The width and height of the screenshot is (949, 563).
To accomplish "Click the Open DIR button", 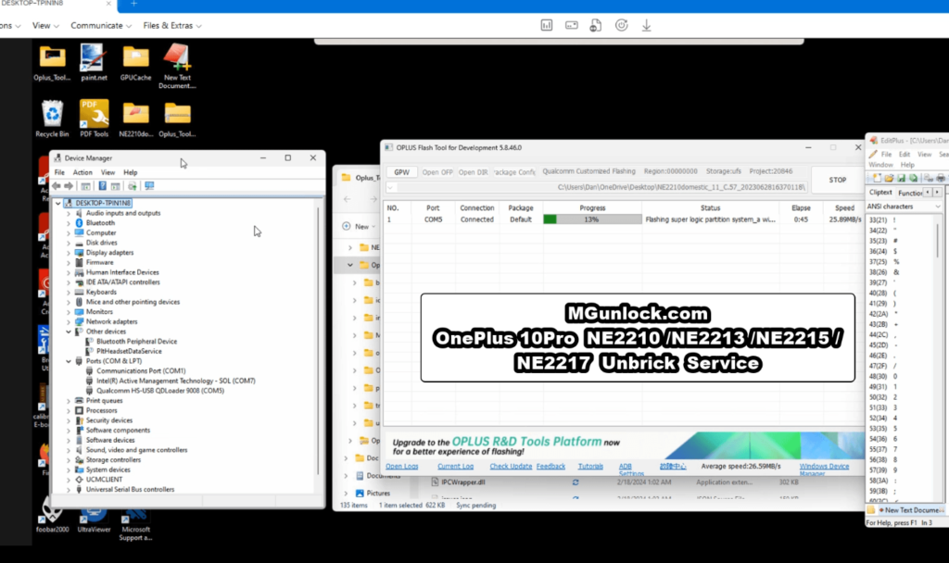I will click(473, 171).
